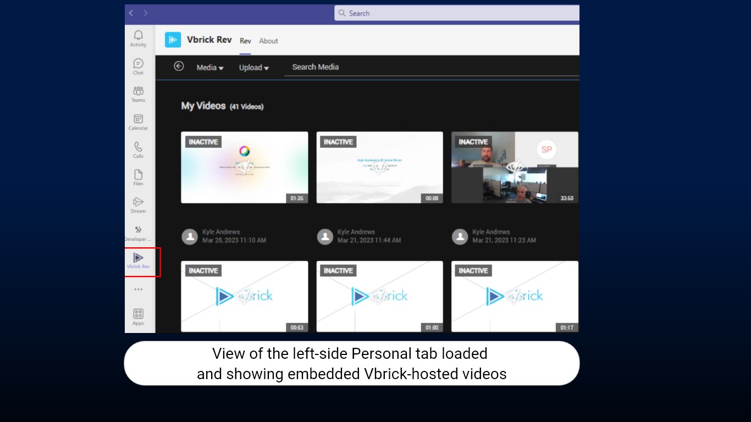Click the circled back arrow in Rev

(x=179, y=66)
